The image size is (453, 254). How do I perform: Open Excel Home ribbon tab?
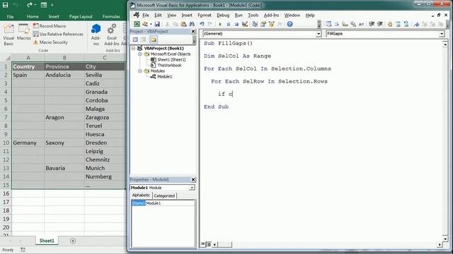[x=33, y=17]
